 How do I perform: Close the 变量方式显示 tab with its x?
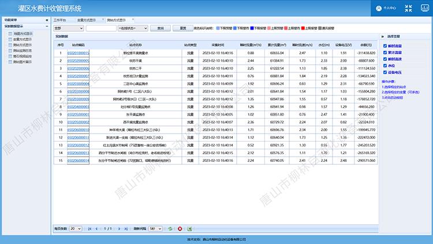click(x=103, y=19)
